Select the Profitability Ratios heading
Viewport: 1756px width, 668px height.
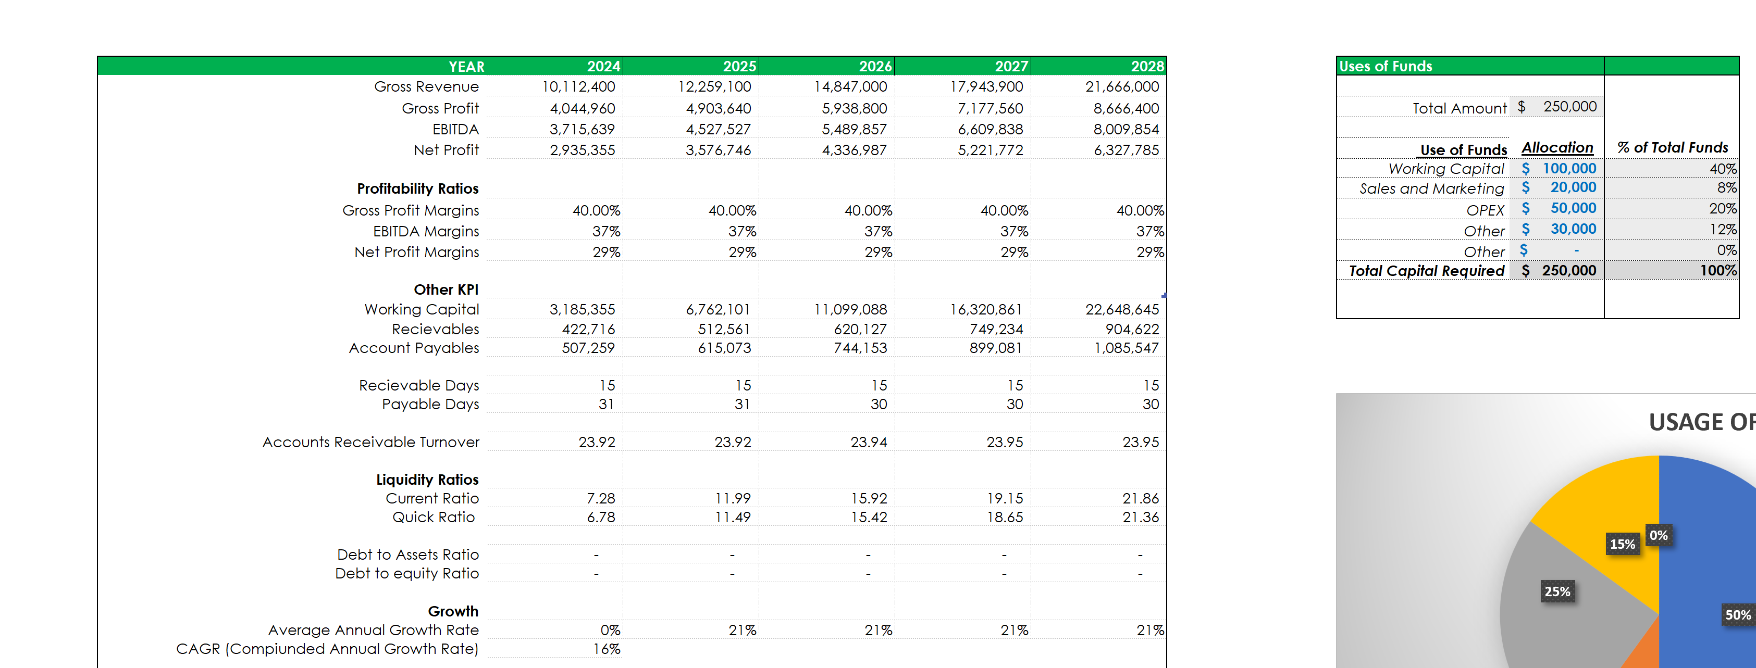(418, 188)
